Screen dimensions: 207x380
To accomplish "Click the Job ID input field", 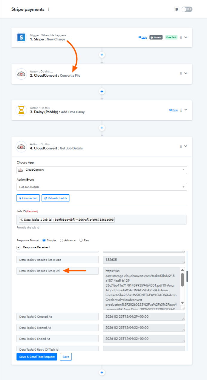I will [102, 219].
